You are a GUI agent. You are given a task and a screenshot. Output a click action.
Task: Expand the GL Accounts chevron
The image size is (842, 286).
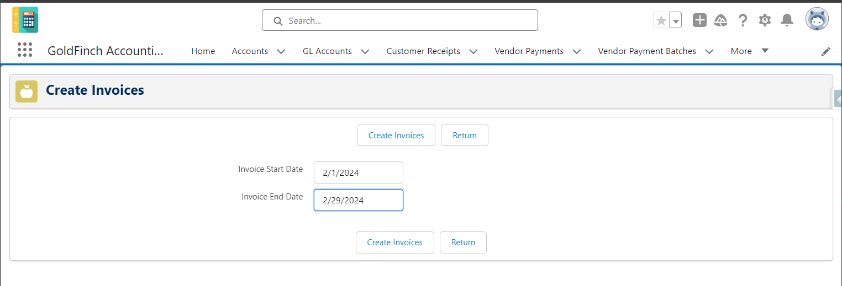coord(365,51)
